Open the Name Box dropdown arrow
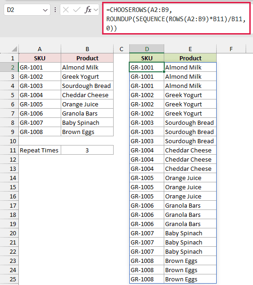The height and width of the screenshot is (285, 253). [45, 10]
